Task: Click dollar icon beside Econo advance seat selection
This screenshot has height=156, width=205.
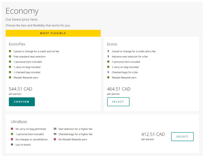Action: 108,57
